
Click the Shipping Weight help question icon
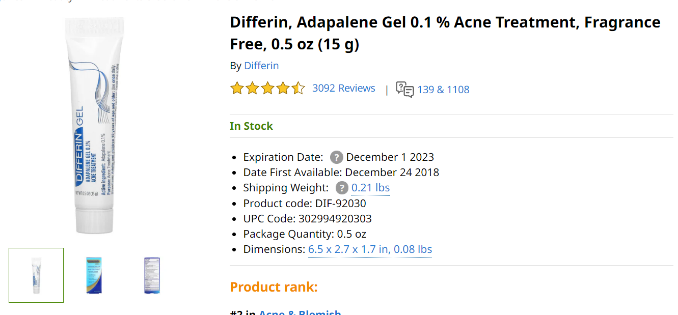[342, 188]
